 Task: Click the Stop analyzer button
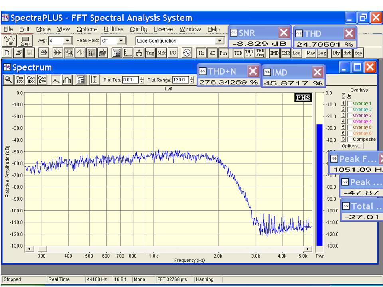25,41
